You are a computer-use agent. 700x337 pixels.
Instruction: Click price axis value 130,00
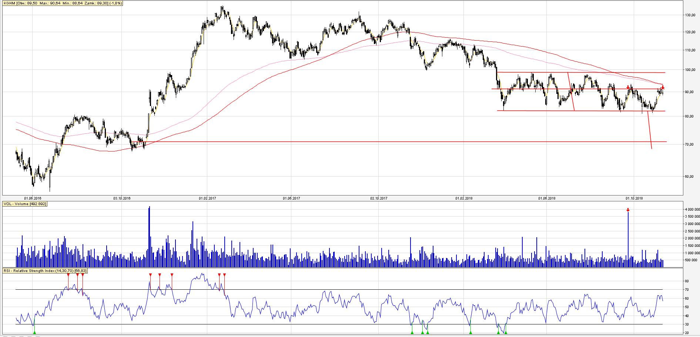[690, 15]
